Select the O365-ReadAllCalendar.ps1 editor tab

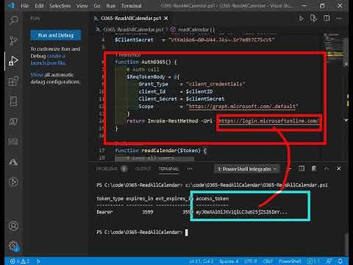tap(131, 18)
